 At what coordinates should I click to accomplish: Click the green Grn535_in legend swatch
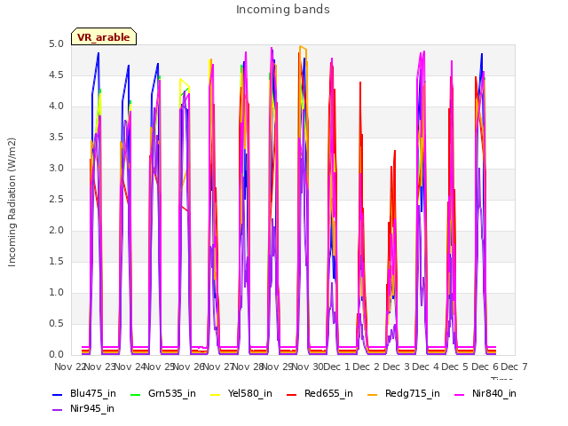135,395
